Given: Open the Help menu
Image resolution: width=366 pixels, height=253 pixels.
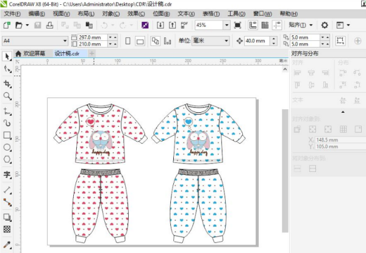Looking at the screenshot, I should [x=289, y=14].
